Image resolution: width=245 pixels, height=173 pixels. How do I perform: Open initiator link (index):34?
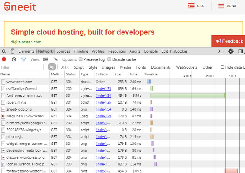(103, 96)
